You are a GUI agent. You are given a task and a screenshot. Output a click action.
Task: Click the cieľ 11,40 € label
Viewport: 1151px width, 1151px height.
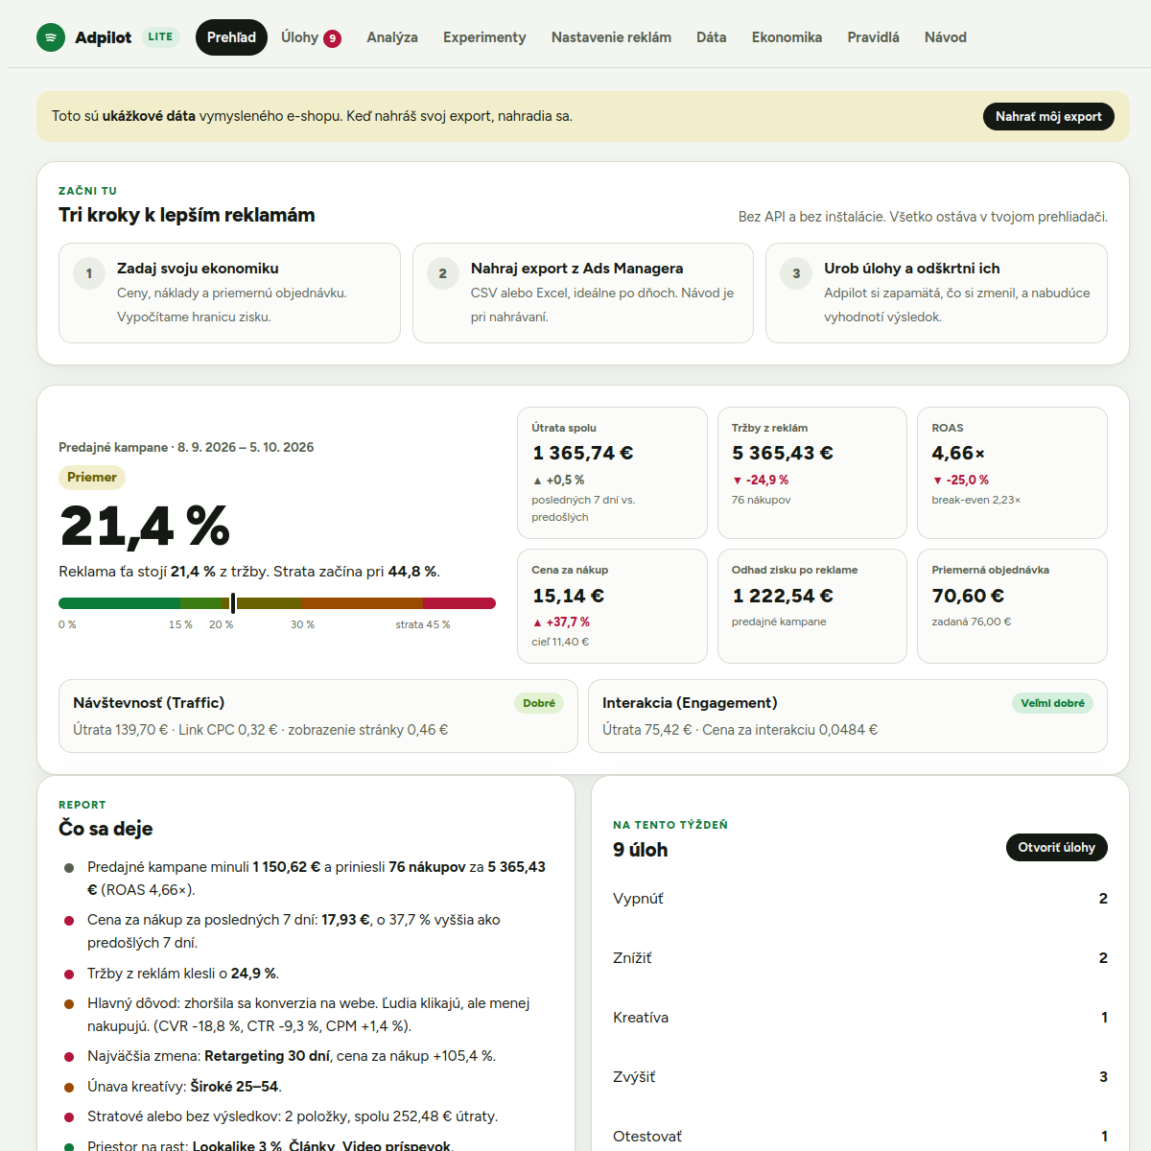click(560, 642)
